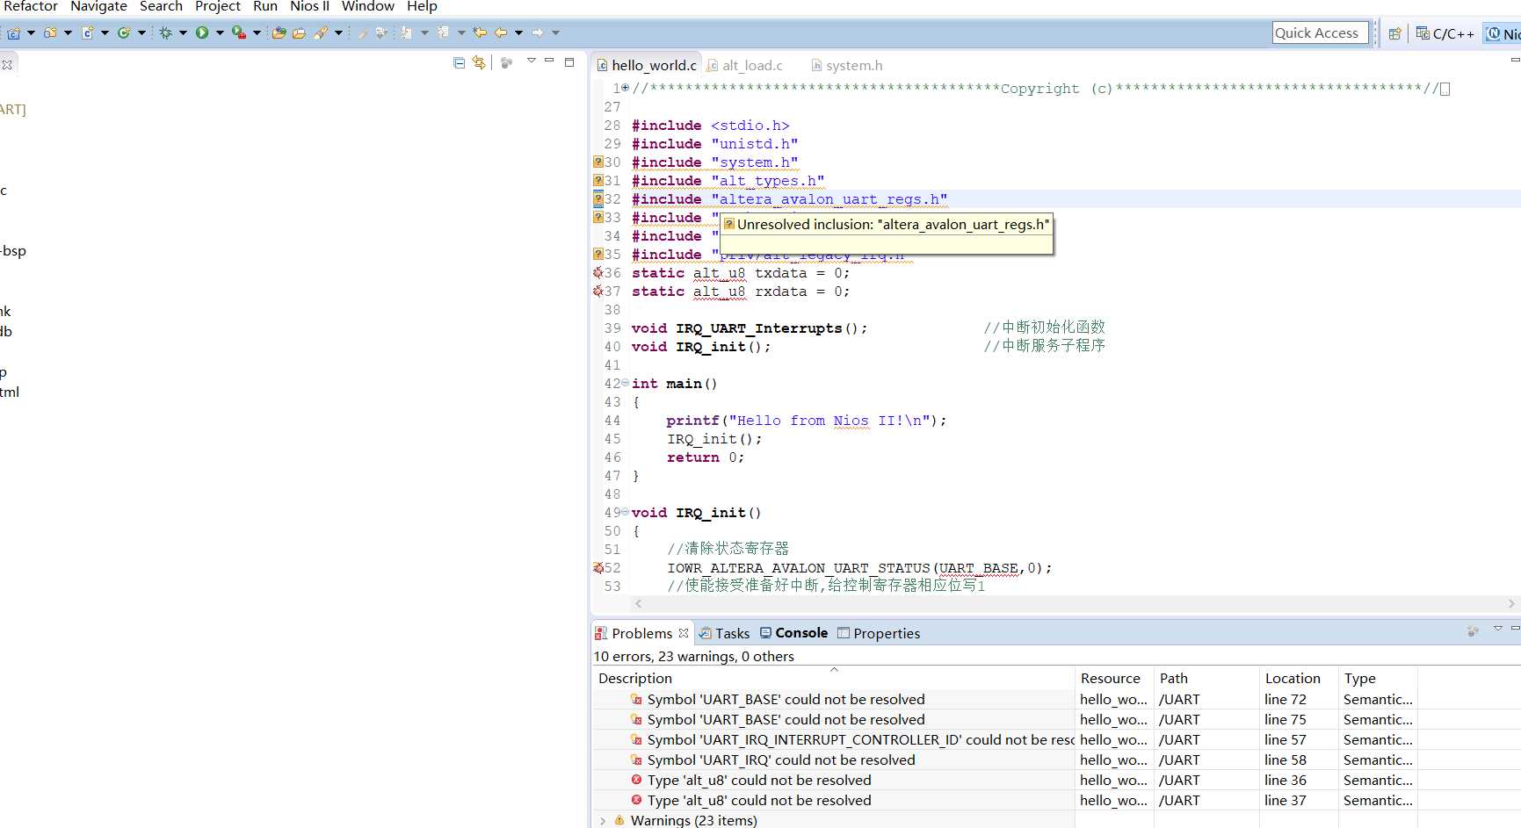
Task: Collapse All in the project explorer panel
Action: pyautogui.click(x=459, y=62)
